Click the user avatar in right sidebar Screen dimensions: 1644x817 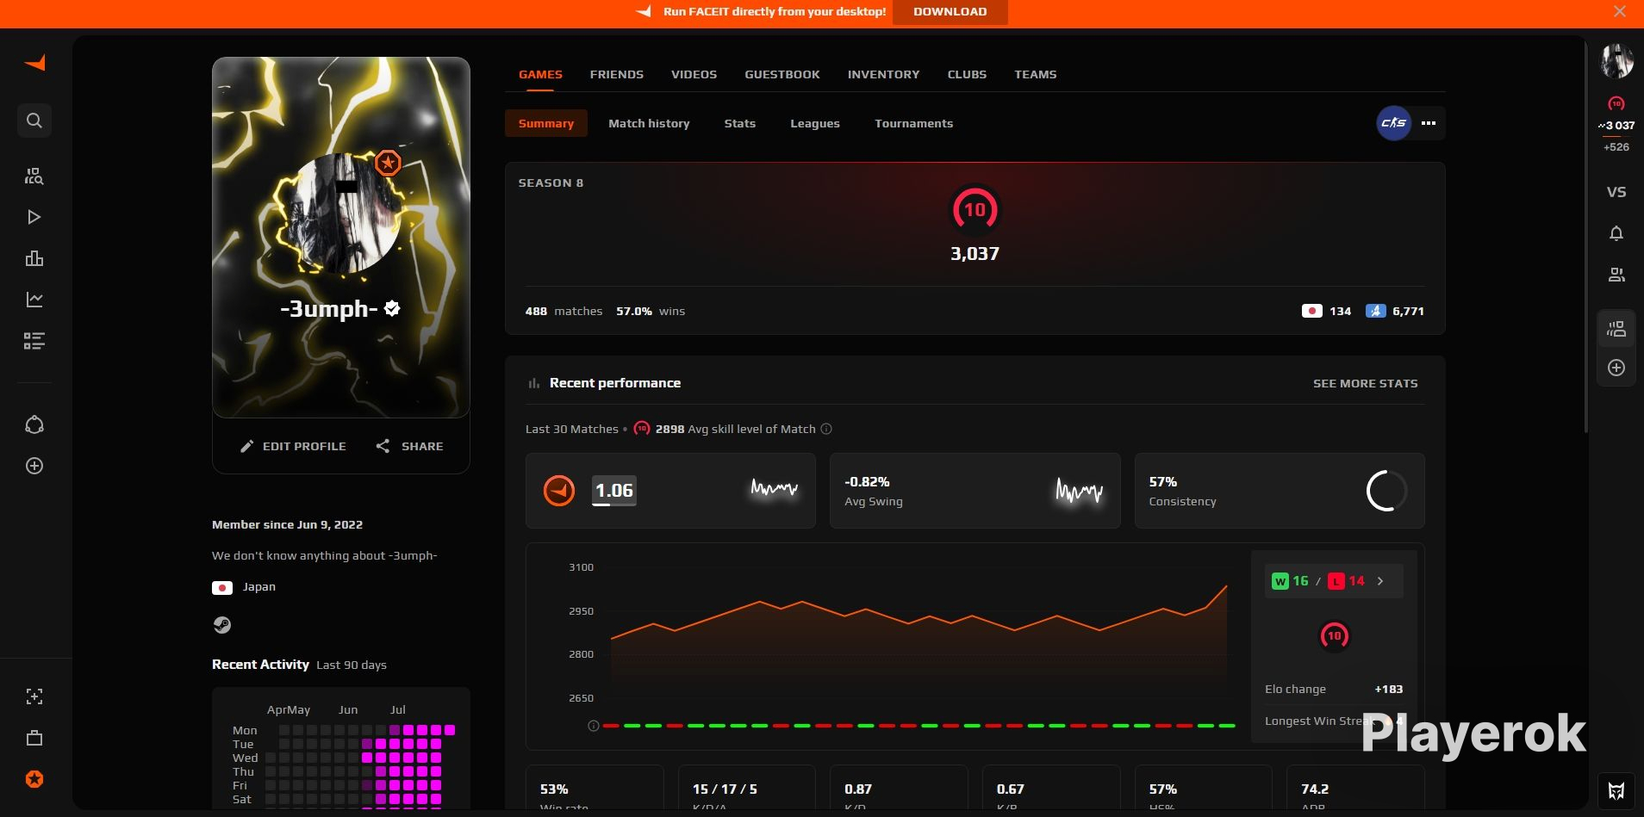[x=1616, y=61]
